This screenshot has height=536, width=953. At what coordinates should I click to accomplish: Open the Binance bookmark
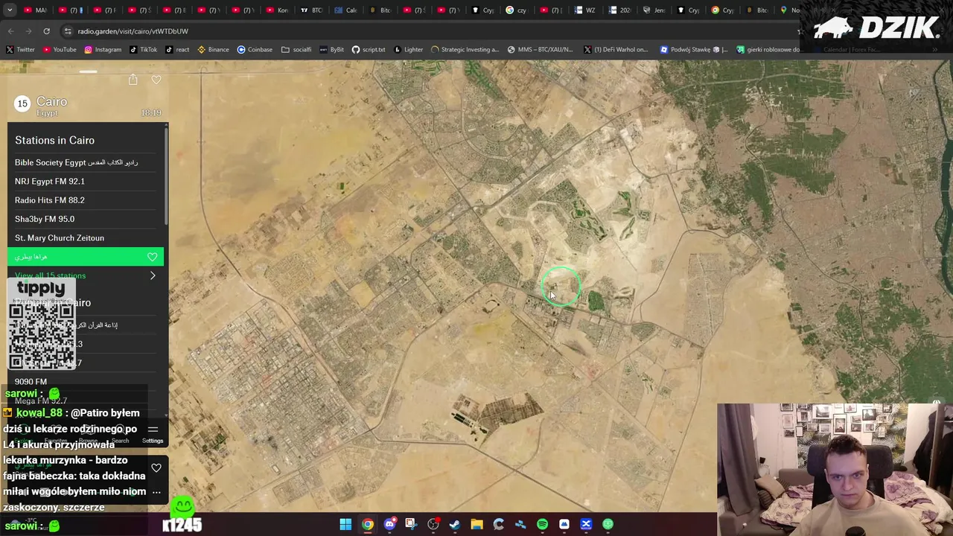coord(213,50)
